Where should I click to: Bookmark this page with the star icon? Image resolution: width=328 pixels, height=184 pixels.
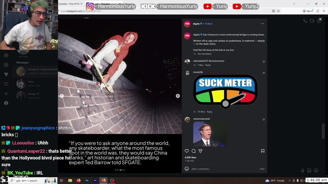click(278, 11)
